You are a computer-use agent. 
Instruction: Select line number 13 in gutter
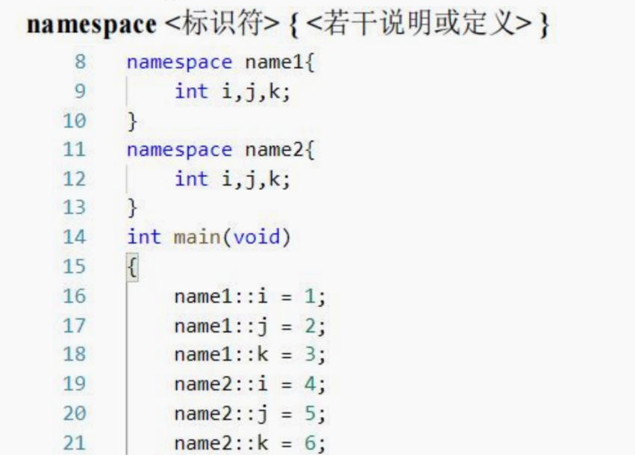75,208
